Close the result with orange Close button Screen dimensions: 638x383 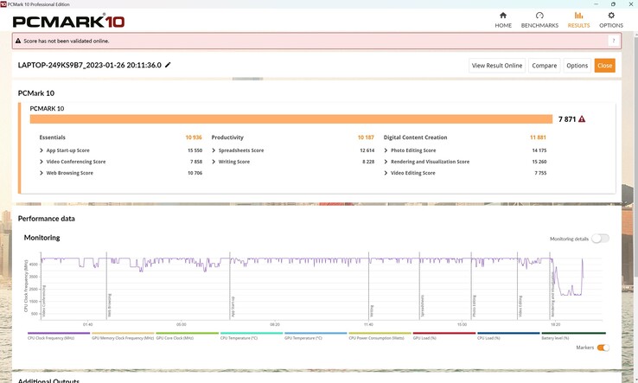604,66
